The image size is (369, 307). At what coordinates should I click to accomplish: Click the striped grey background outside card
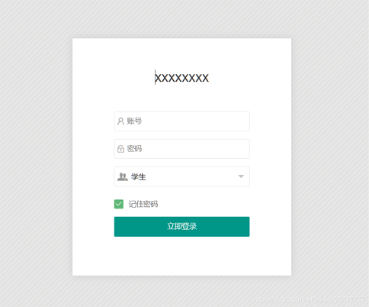(36, 153)
